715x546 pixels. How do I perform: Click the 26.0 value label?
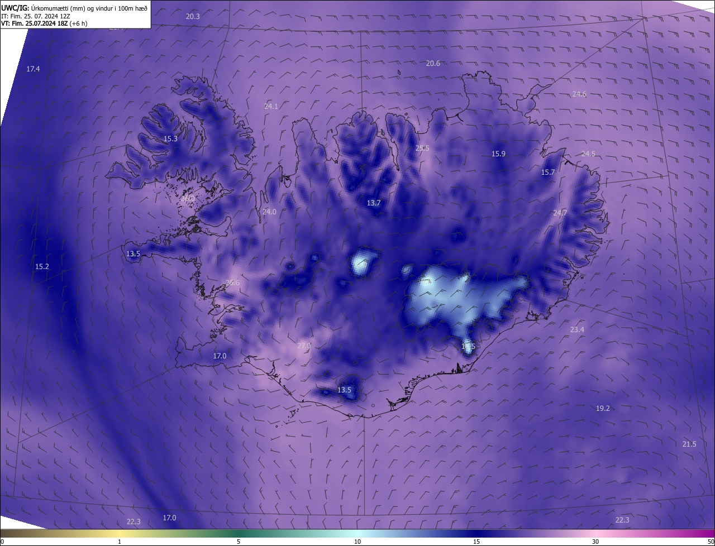tap(188, 199)
